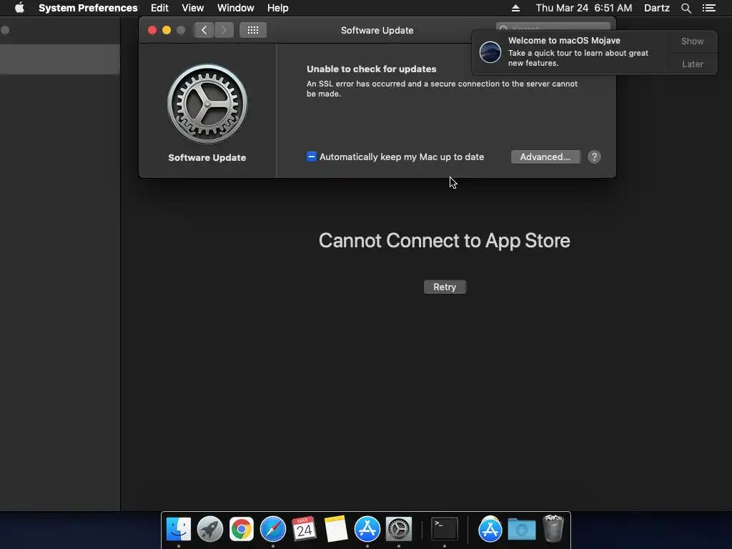Click the macOS Mojave notification icon
The image size is (732, 549).
[490, 51]
